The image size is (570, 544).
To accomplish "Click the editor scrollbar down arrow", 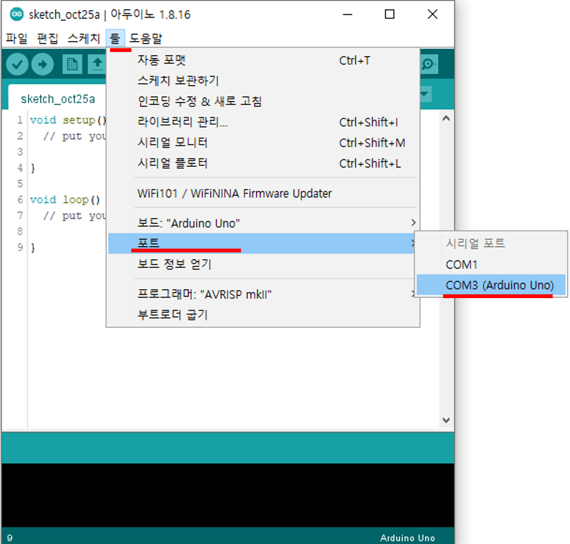I will (446, 420).
